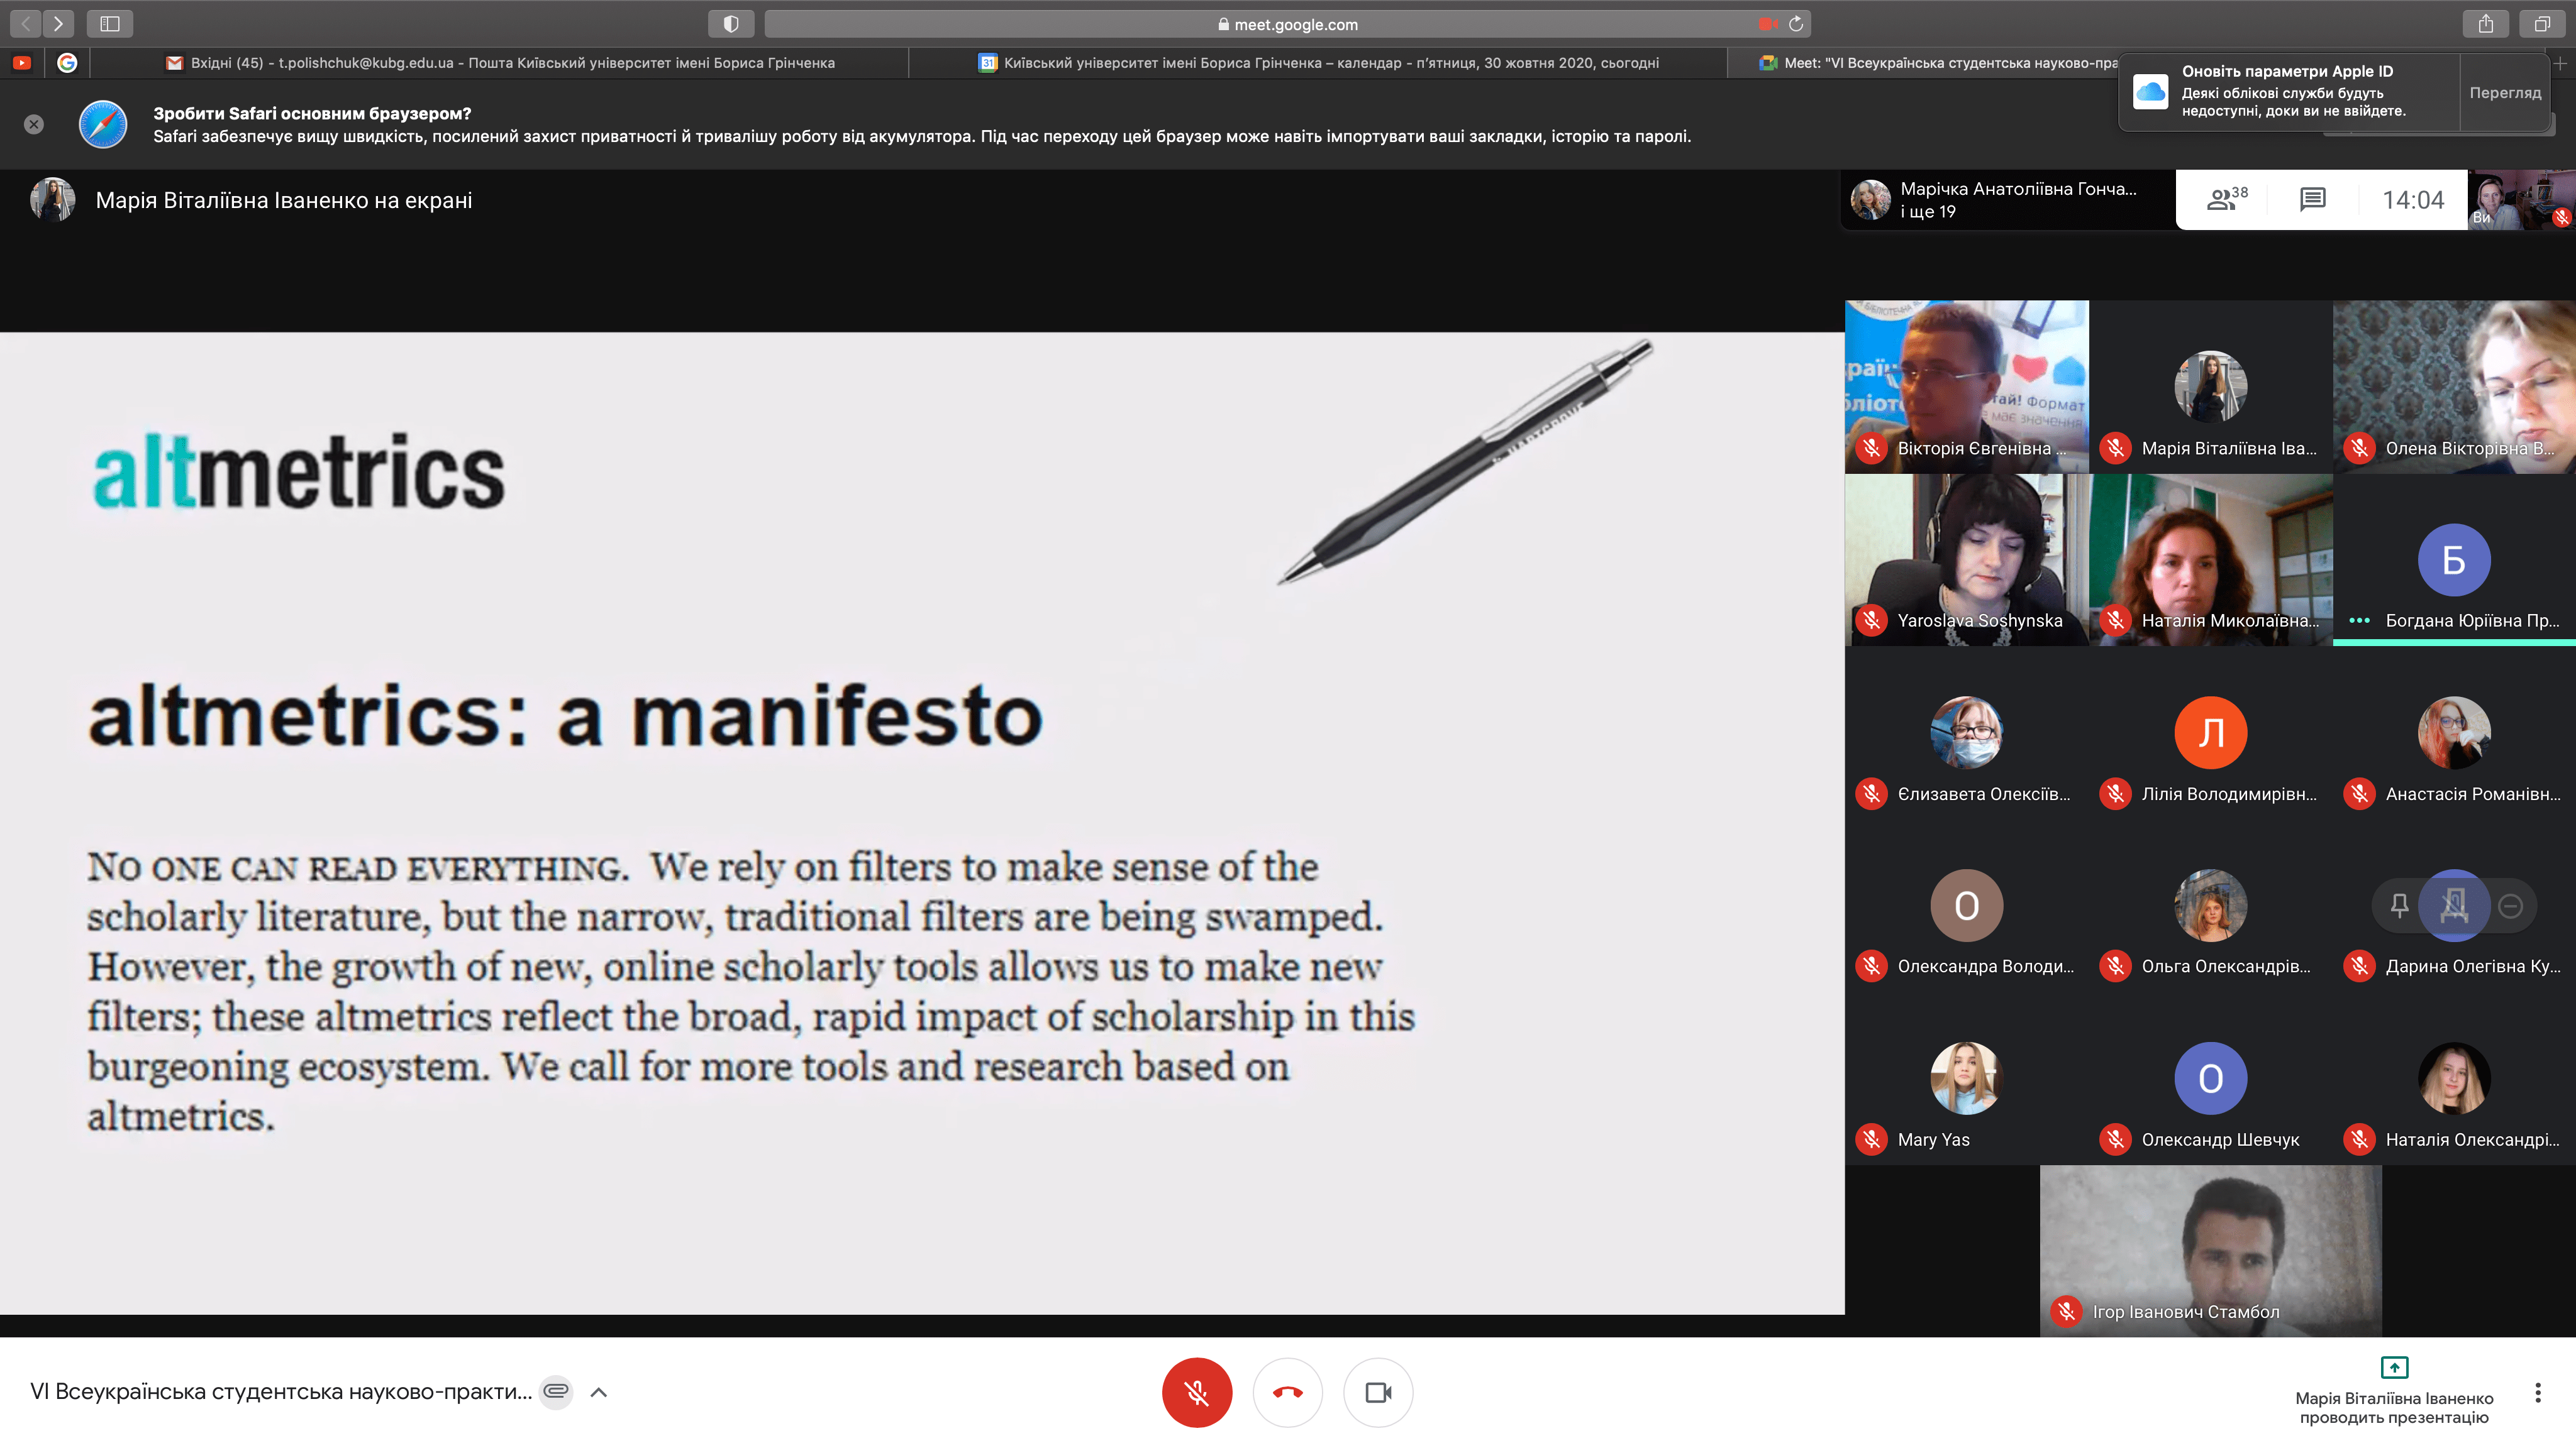
Task: Click remove participant icon on Дарина's tile
Action: [x=2510, y=906]
